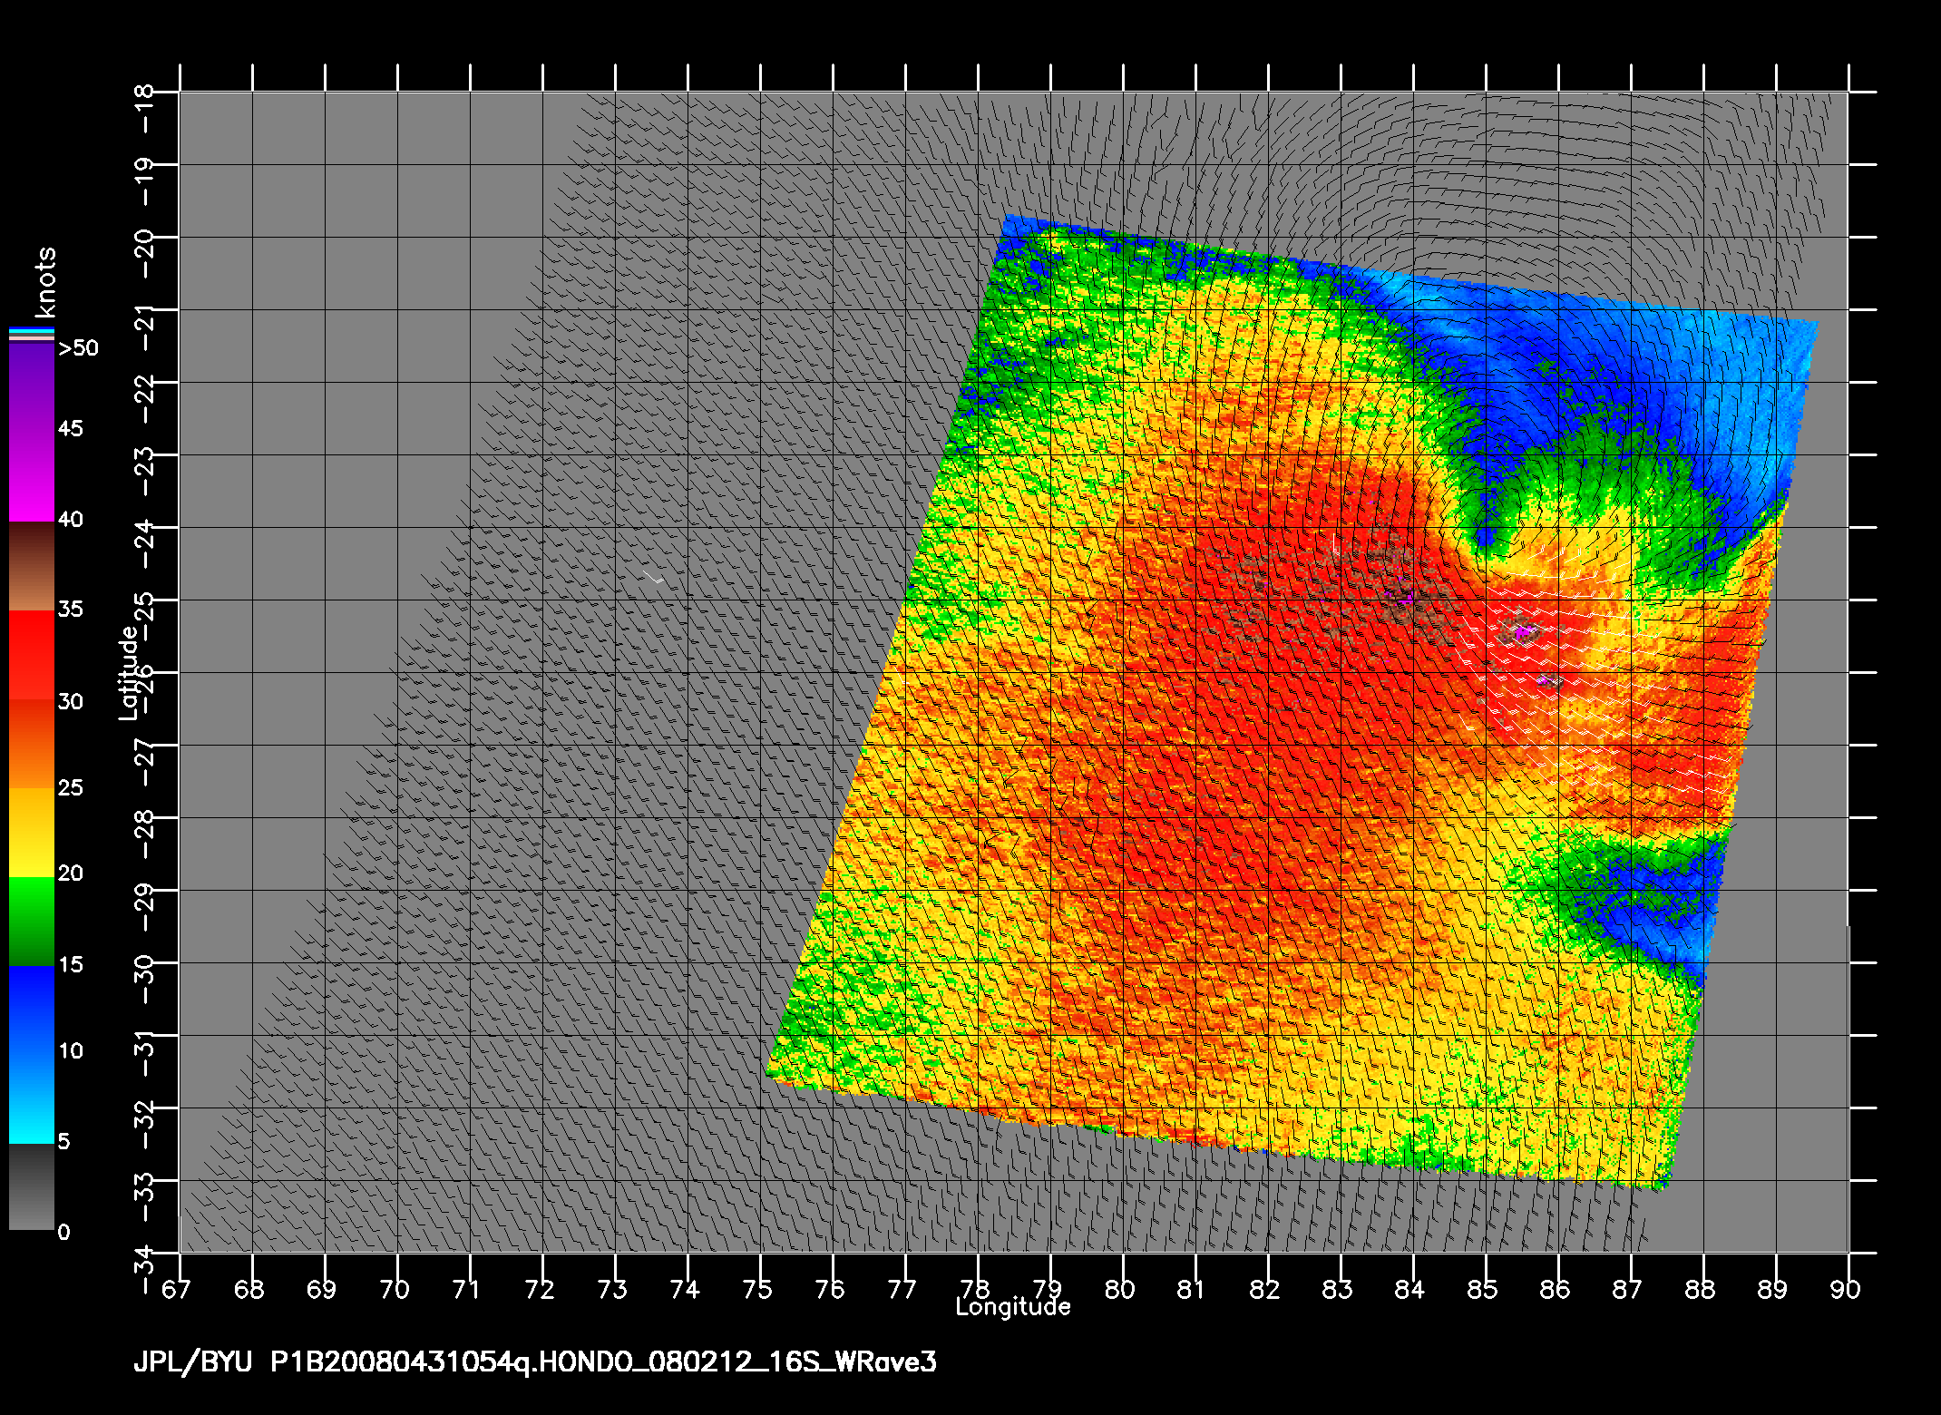Click the 'Latitude' axis title
Image resolution: width=1941 pixels, height=1415 pixels.
pyautogui.click(x=129, y=673)
